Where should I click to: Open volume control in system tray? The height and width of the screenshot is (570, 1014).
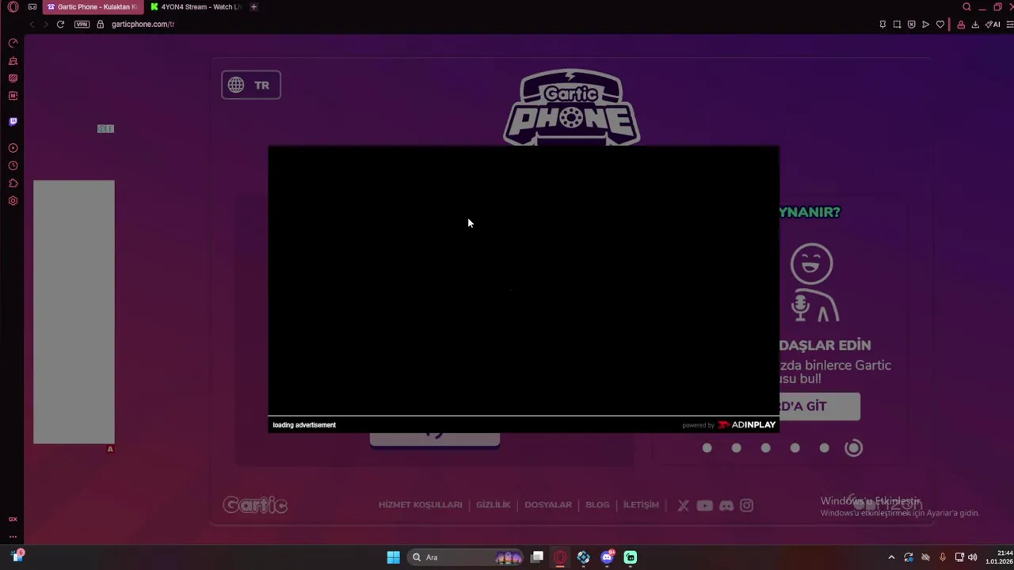(973, 557)
